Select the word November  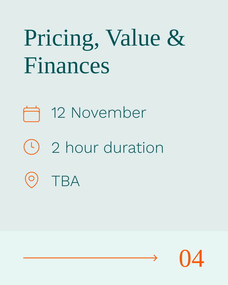(109, 113)
